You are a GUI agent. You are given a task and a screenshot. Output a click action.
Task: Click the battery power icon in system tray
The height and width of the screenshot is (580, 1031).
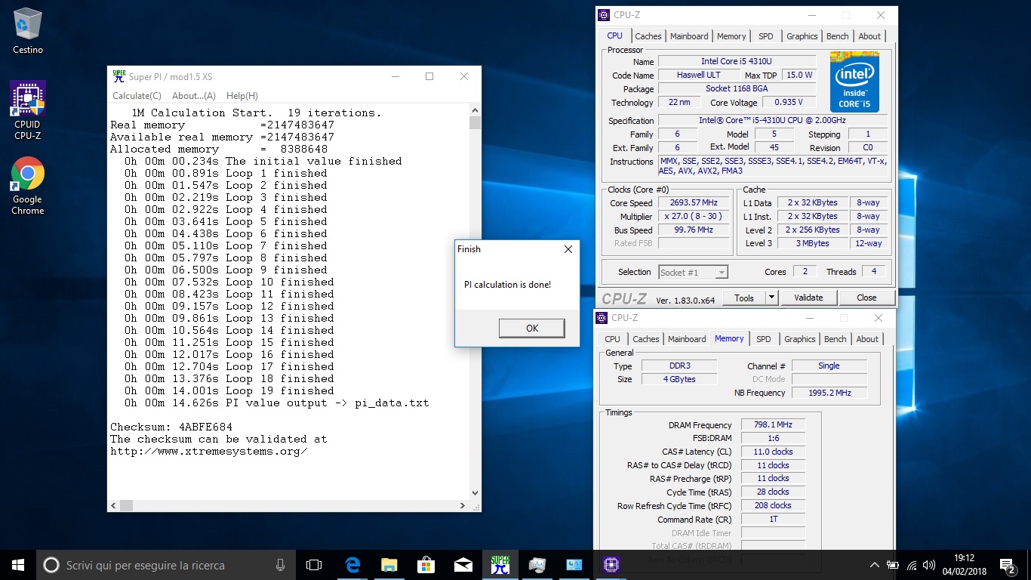pyautogui.click(x=893, y=565)
